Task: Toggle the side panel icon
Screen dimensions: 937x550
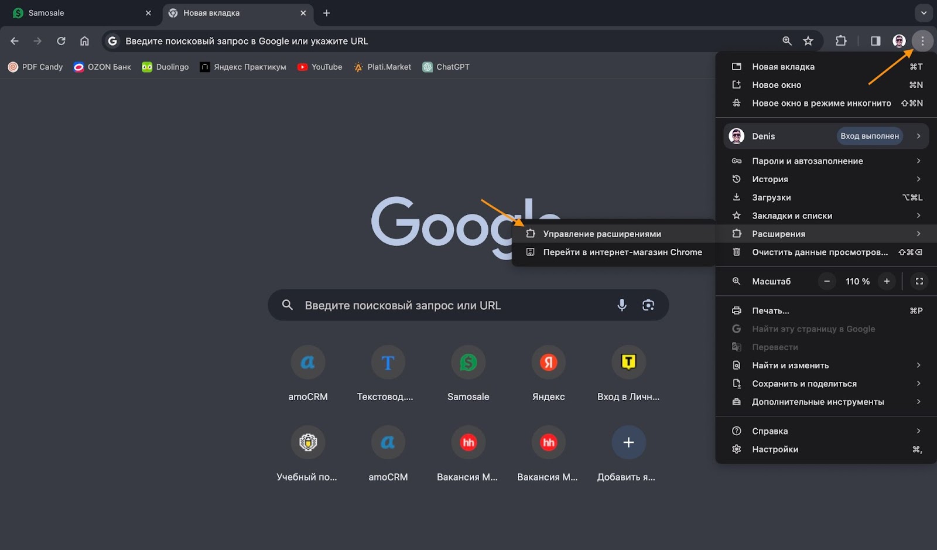Action: (x=876, y=41)
